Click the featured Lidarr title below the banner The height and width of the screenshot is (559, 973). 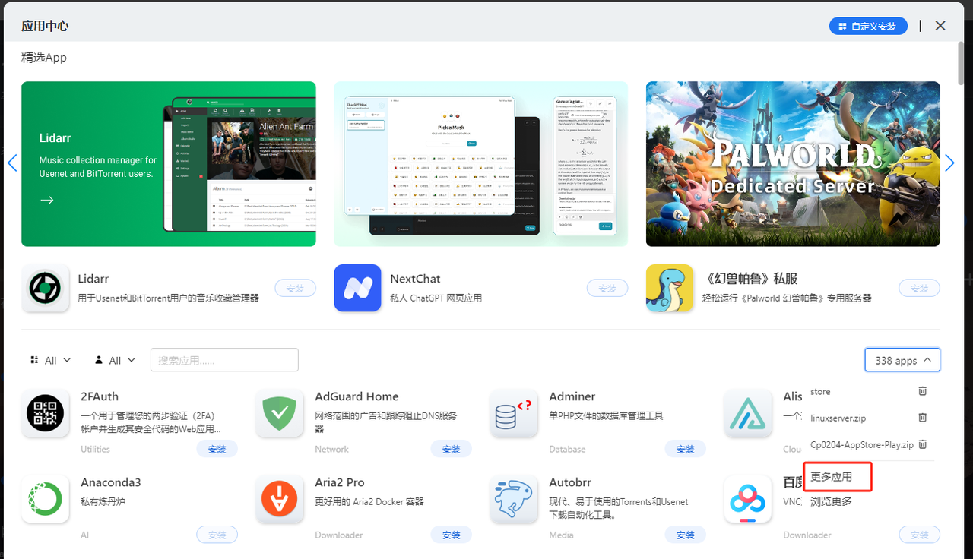(93, 279)
